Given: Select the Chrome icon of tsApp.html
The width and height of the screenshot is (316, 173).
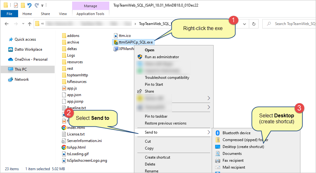Looking at the screenshot, I should coord(64,147).
